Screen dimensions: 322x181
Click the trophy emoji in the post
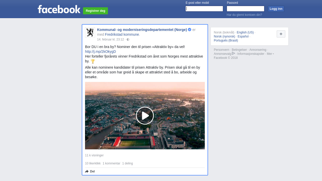pyautogui.click(x=93, y=61)
